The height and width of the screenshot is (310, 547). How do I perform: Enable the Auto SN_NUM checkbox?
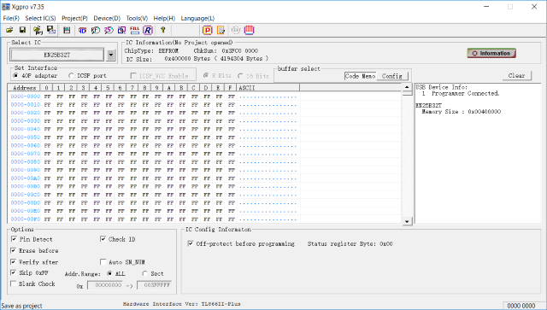(103, 261)
